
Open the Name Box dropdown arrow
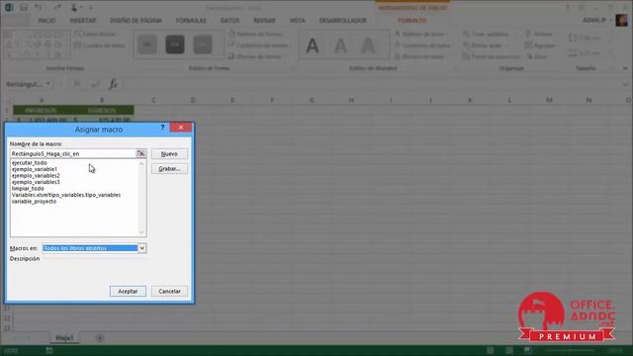tap(48, 84)
